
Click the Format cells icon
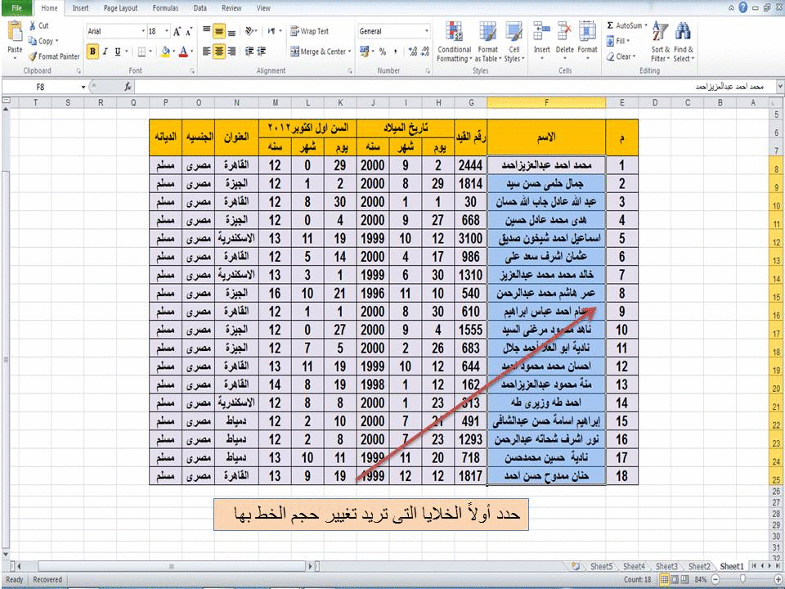tap(587, 32)
